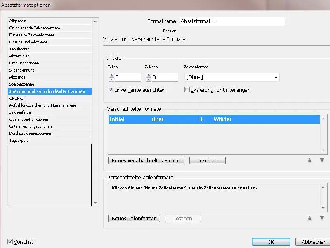Image resolution: width=330 pixels, height=248 pixels.
Task: Select Initialen und verschachtelte Formate entry
Action: point(50,91)
